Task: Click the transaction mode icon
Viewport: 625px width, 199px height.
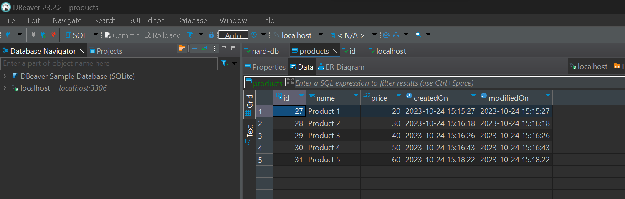Action: (190, 35)
